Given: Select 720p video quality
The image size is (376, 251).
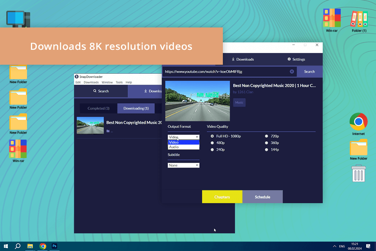Looking at the screenshot, I should point(266,136).
